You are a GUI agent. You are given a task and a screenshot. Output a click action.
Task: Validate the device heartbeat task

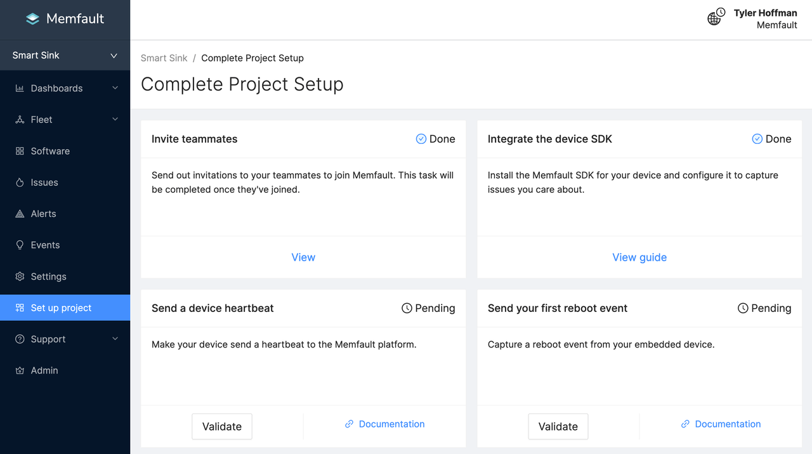(221, 427)
